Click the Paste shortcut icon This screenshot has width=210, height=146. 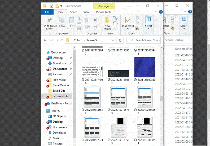click(x=79, y=28)
